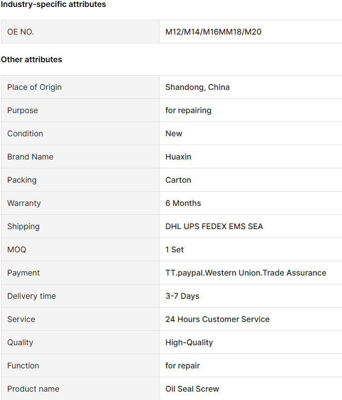This screenshot has height=400, width=342.
Task: Select the Oil Seal Screw product name
Action: tap(192, 389)
